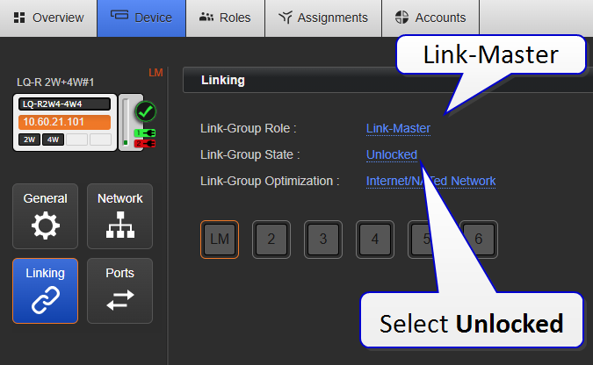Select the LM link-group slot
The image size is (593, 365).
[x=219, y=239]
